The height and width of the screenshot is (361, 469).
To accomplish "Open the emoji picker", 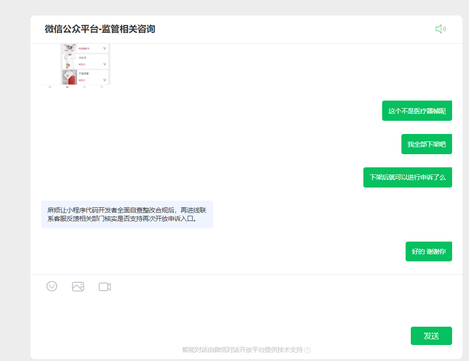I will [52, 286].
